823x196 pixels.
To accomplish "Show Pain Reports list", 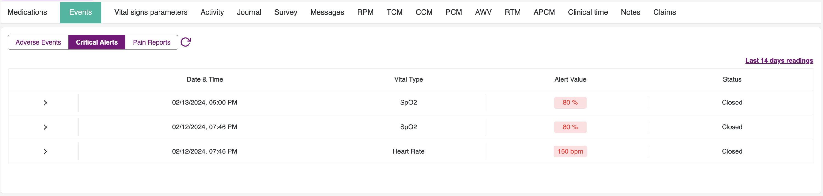I will click(x=151, y=42).
